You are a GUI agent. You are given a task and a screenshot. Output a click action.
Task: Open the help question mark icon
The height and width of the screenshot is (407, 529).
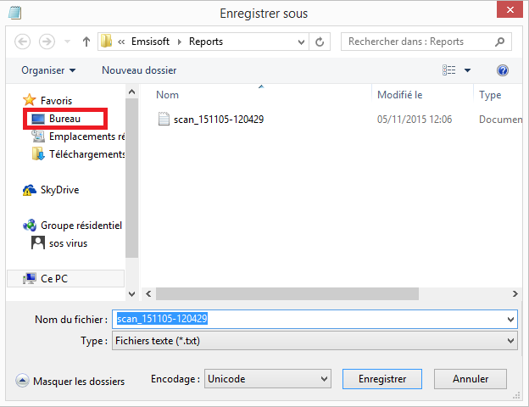[x=502, y=70]
